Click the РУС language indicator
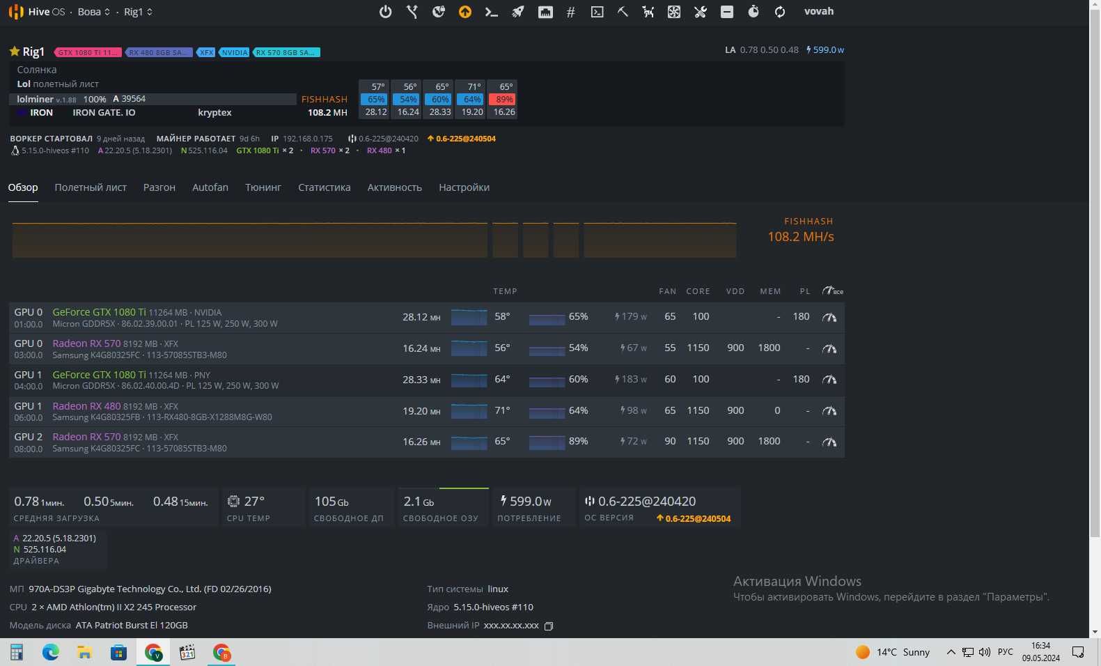This screenshot has width=1101, height=666. (1006, 652)
